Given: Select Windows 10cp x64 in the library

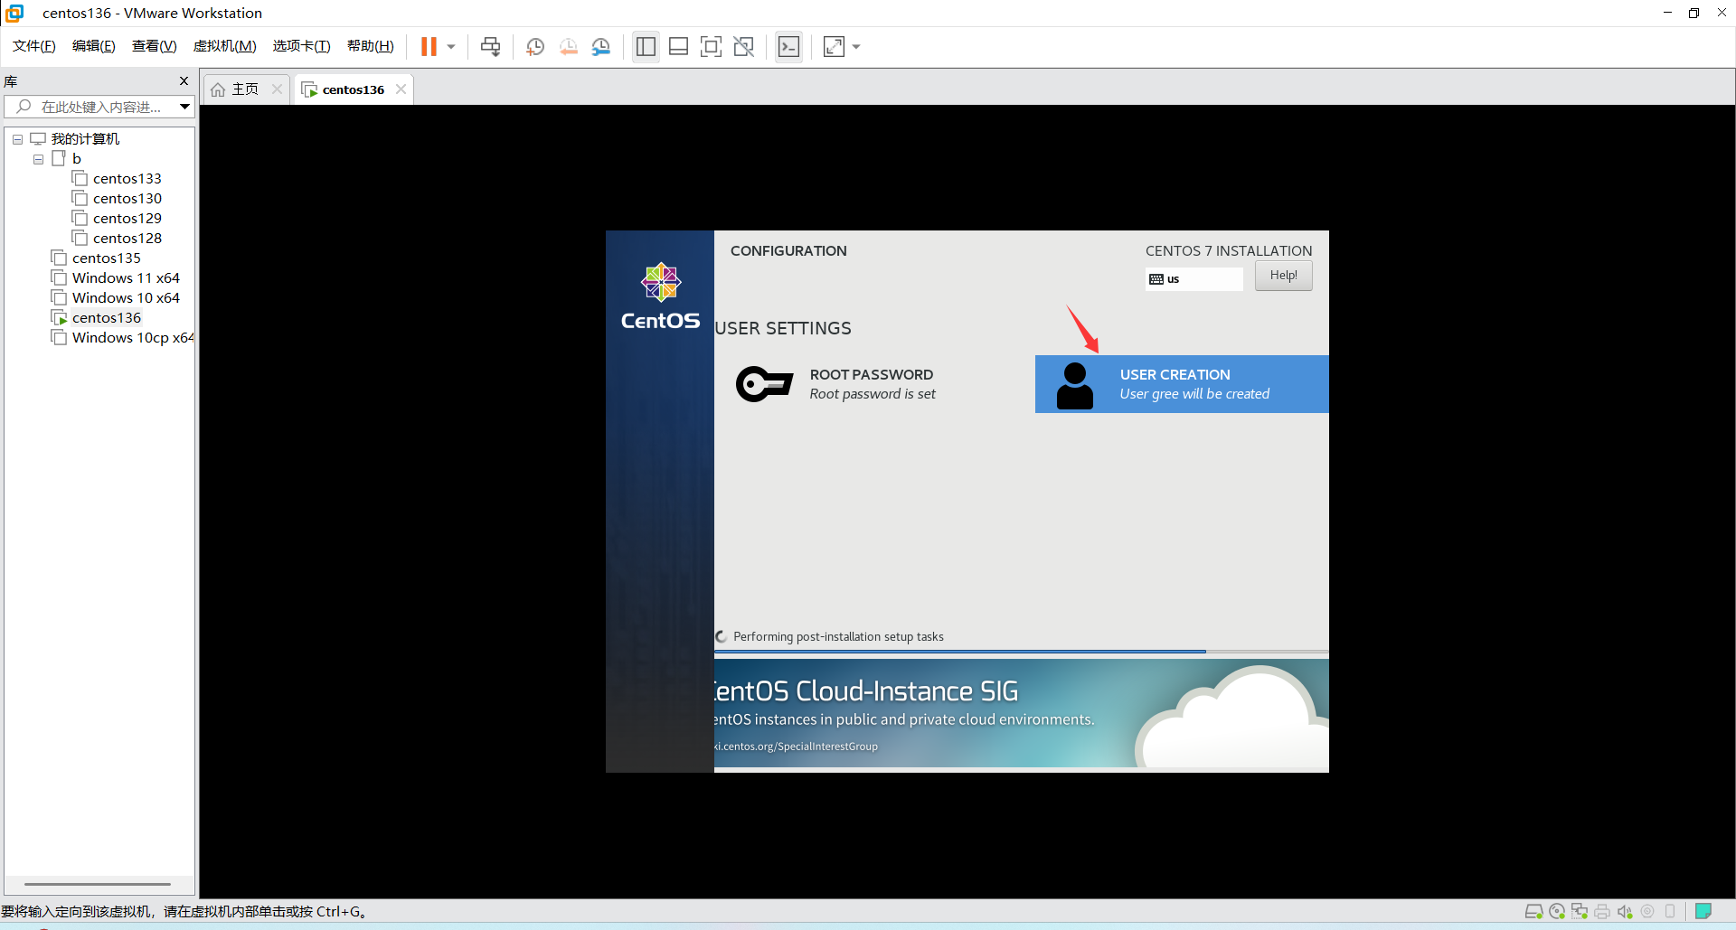Looking at the screenshot, I should (132, 337).
